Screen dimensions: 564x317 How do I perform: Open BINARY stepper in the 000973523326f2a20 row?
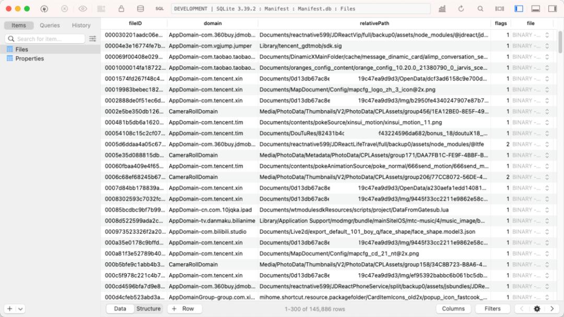pyautogui.click(x=547, y=231)
